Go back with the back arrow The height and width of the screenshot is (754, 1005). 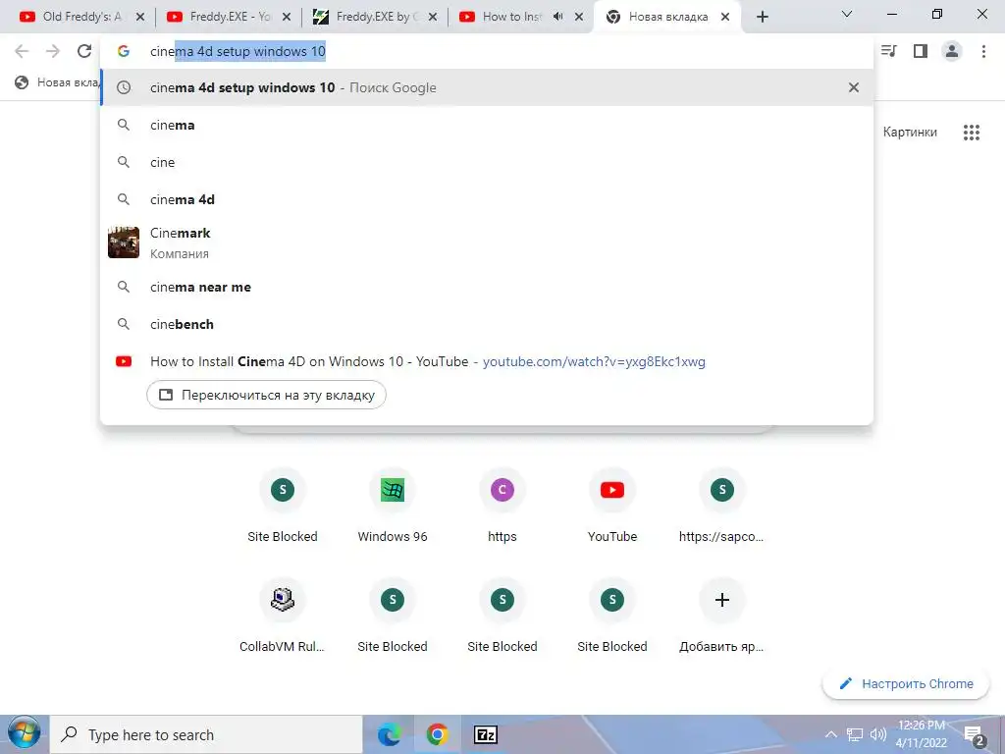22,51
